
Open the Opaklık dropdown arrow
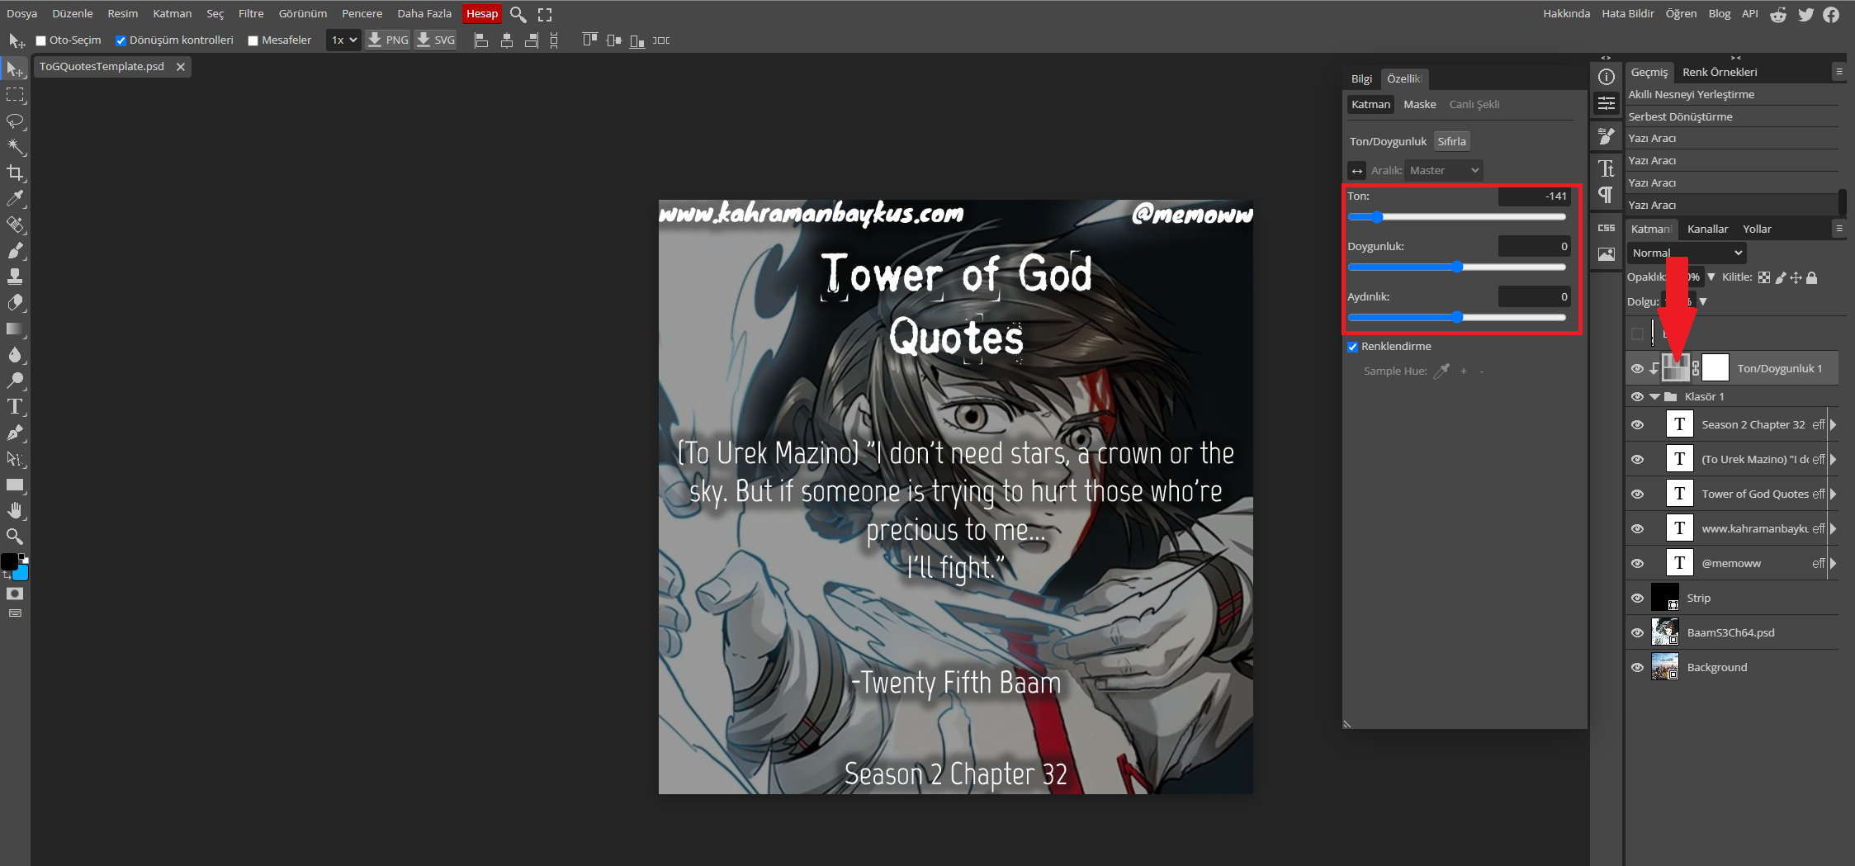pos(1711,277)
